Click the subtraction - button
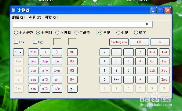 pos(140,70)
